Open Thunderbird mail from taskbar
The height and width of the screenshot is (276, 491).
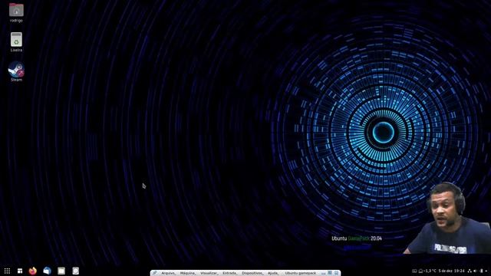pyautogui.click(x=47, y=271)
